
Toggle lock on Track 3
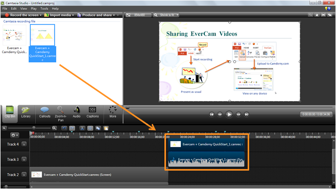pyautogui.click(x=24, y=159)
